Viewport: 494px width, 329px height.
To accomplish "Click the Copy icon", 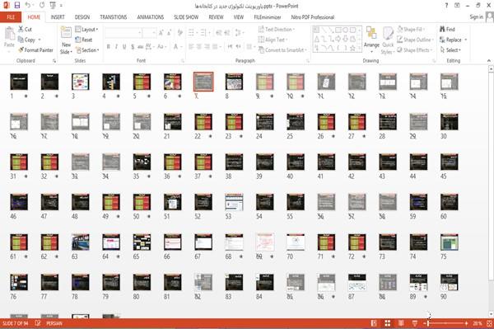I will coord(21,40).
